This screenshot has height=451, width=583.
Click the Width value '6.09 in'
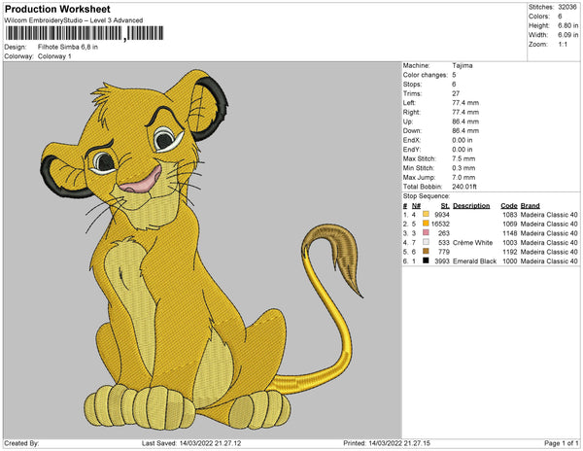567,35
